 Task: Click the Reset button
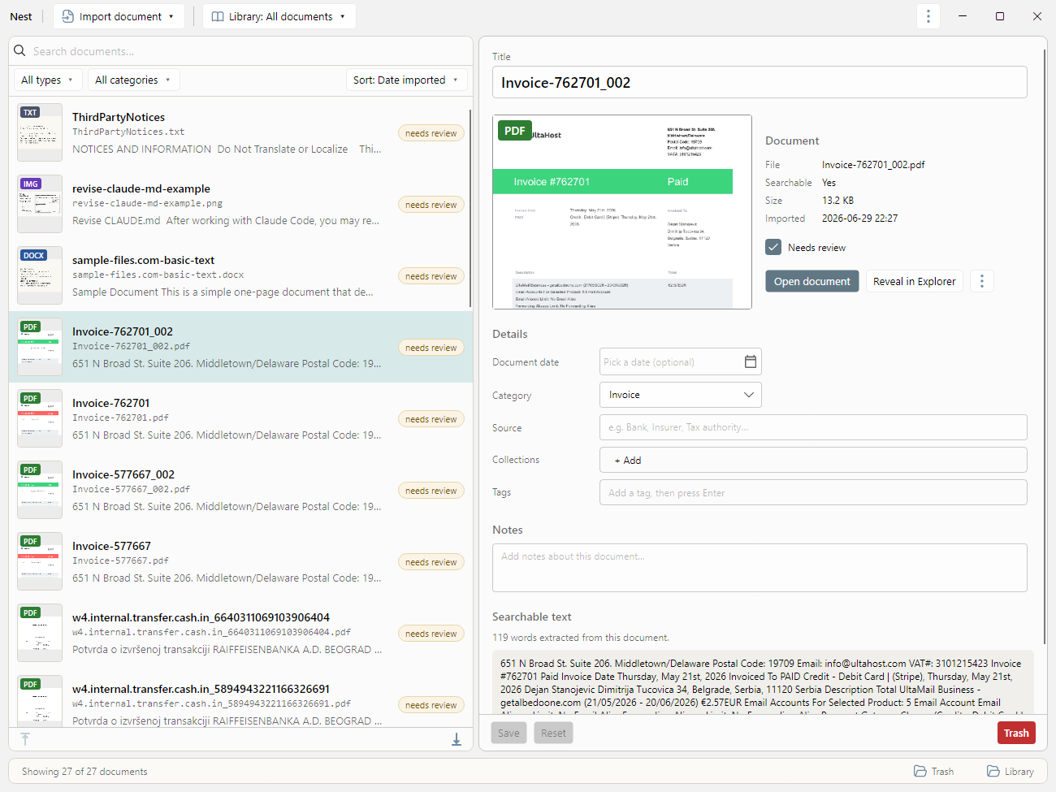point(553,733)
